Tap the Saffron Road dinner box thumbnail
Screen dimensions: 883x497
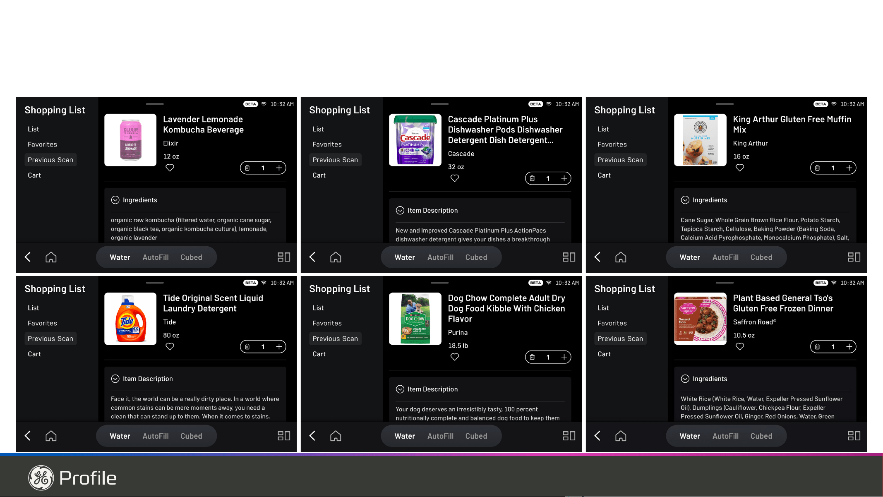pos(700,319)
